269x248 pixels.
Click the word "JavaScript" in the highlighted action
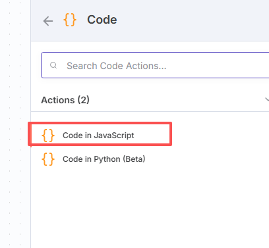(x=114, y=136)
